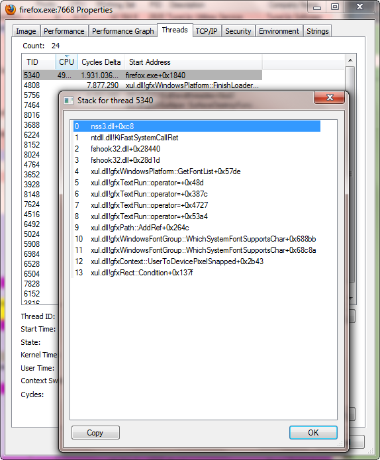Select thread 7828 in the list

32,284
